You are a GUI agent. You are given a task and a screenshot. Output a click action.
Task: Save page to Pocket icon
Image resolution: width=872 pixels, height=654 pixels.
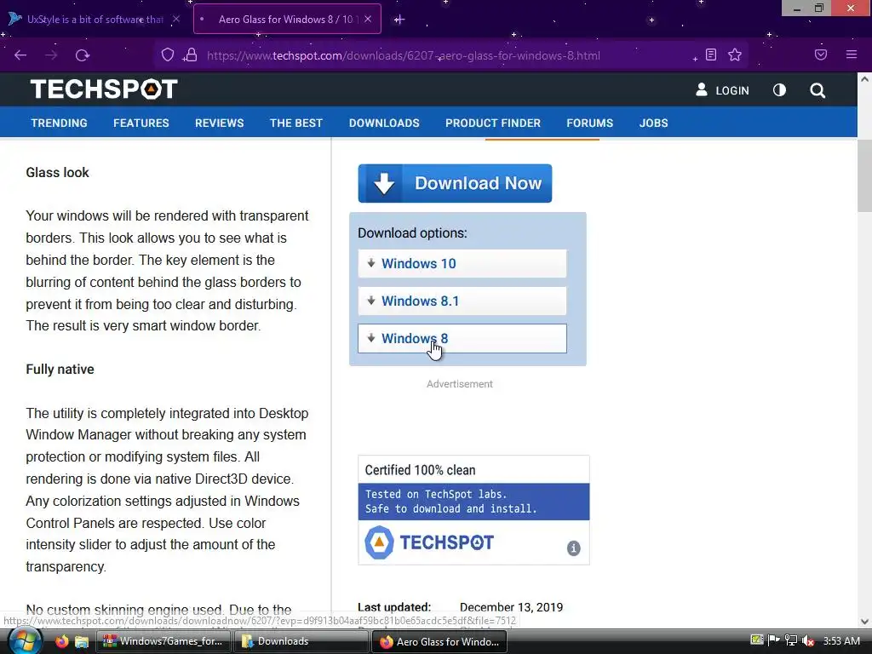click(821, 54)
